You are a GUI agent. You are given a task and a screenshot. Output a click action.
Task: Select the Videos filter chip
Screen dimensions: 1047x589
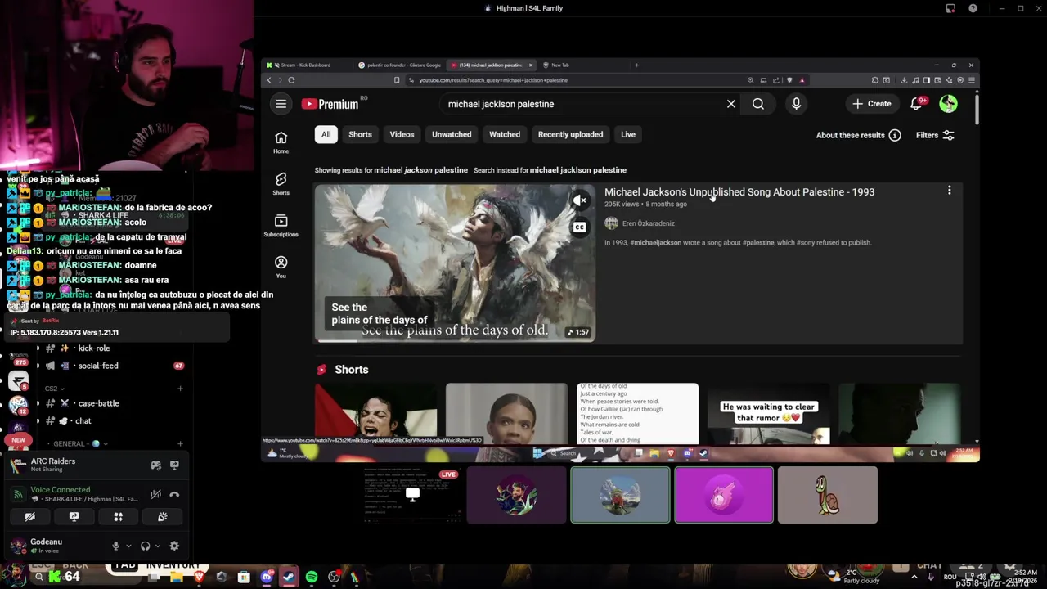point(402,134)
